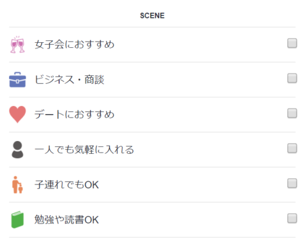Click the blue briefcase icon
The height and width of the screenshot is (242, 306).
click(18, 80)
